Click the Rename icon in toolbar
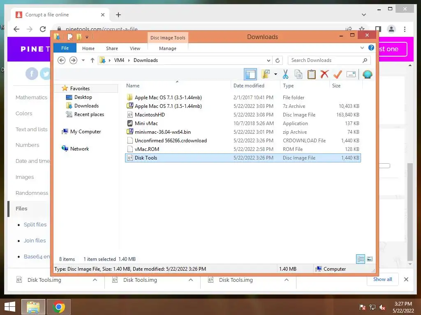421x315 pixels. pyautogui.click(x=351, y=74)
